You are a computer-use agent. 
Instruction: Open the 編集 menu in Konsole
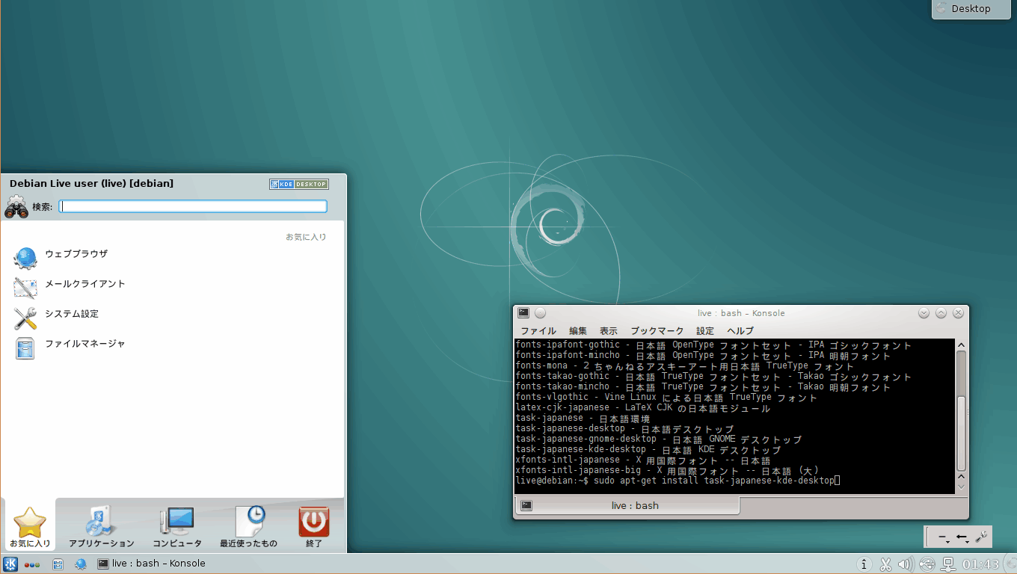tap(578, 330)
